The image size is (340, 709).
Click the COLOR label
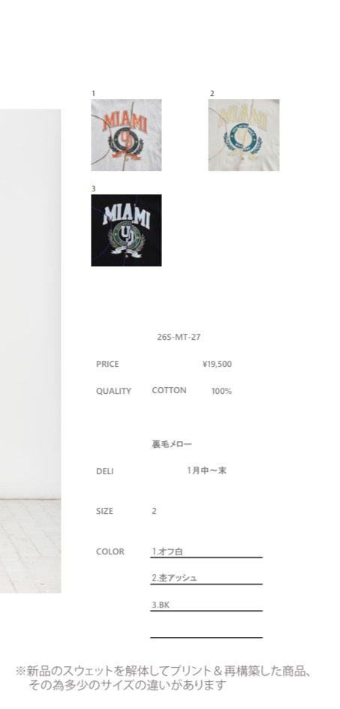tap(110, 551)
